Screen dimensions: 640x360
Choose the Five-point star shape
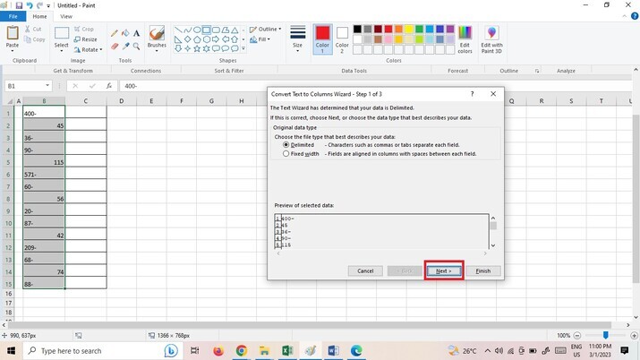click(x=197, y=48)
